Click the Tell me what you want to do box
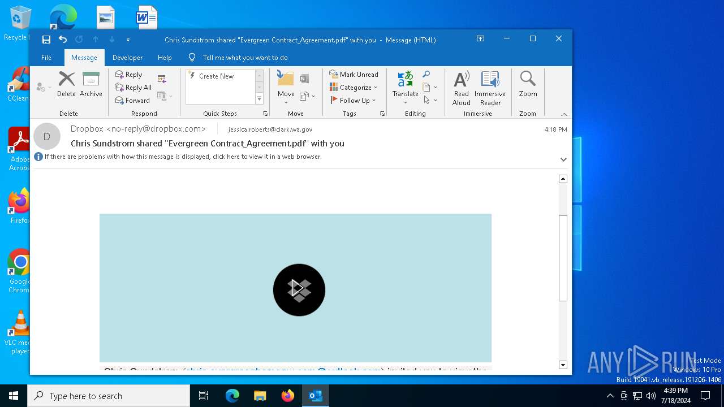 coord(245,58)
